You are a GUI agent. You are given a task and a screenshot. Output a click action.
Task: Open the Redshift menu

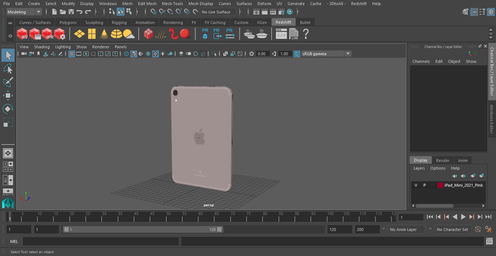pyautogui.click(x=359, y=4)
